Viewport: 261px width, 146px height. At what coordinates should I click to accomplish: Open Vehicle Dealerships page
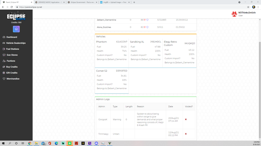coord(16,43)
